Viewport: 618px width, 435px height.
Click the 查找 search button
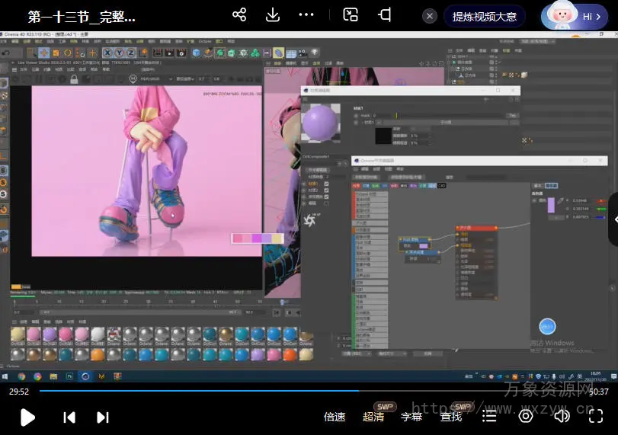pos(451,417)
